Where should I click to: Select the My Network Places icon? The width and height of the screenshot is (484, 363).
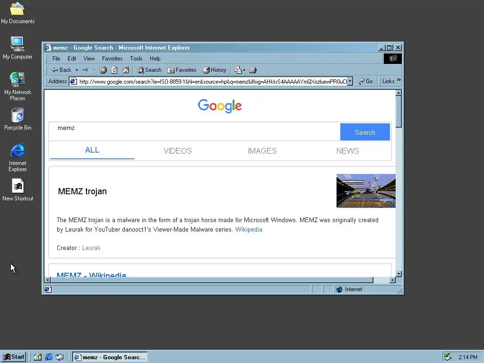coord(17,86)
